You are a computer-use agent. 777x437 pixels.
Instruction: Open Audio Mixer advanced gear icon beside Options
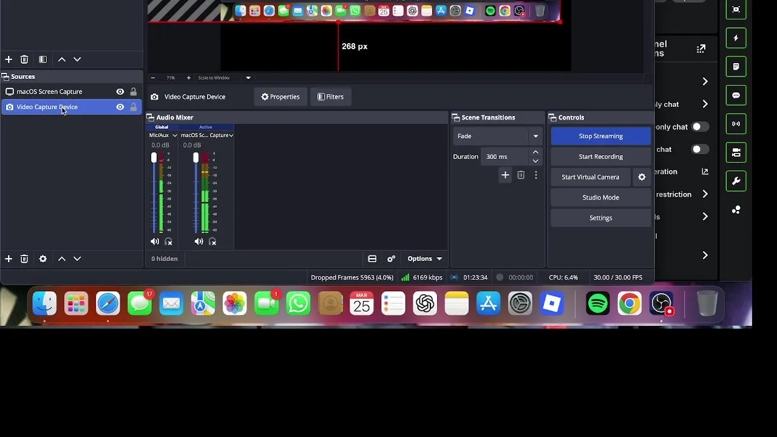point(392,259)
